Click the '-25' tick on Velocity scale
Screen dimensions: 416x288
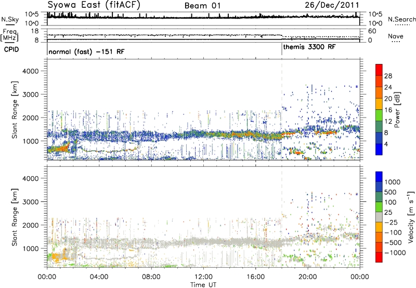point(391,222)
